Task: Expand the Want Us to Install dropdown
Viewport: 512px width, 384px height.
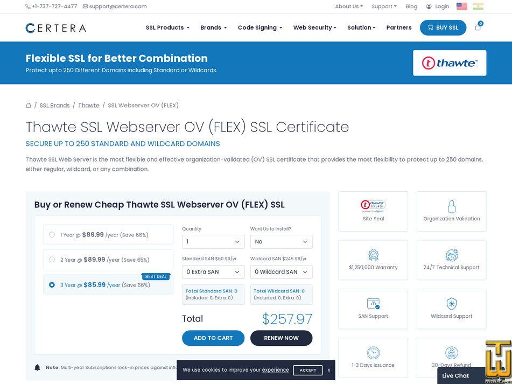Action: [281, 241]
